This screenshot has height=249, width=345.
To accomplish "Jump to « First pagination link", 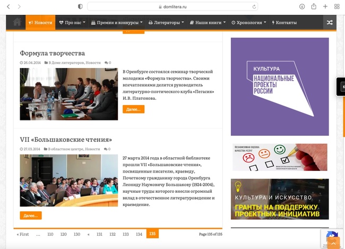I will tap(23, 234).
